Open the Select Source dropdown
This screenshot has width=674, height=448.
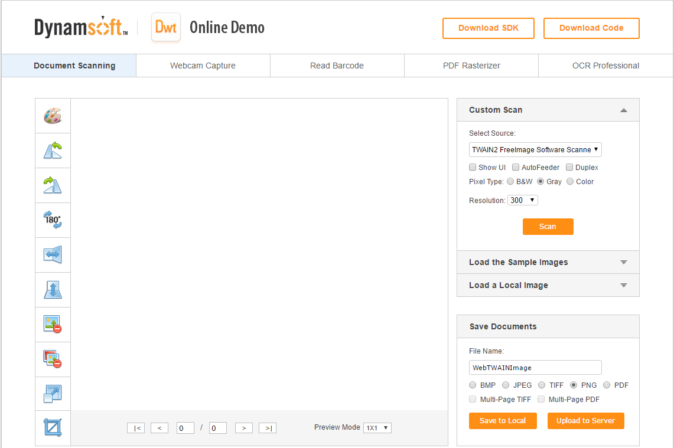(535, 150)
